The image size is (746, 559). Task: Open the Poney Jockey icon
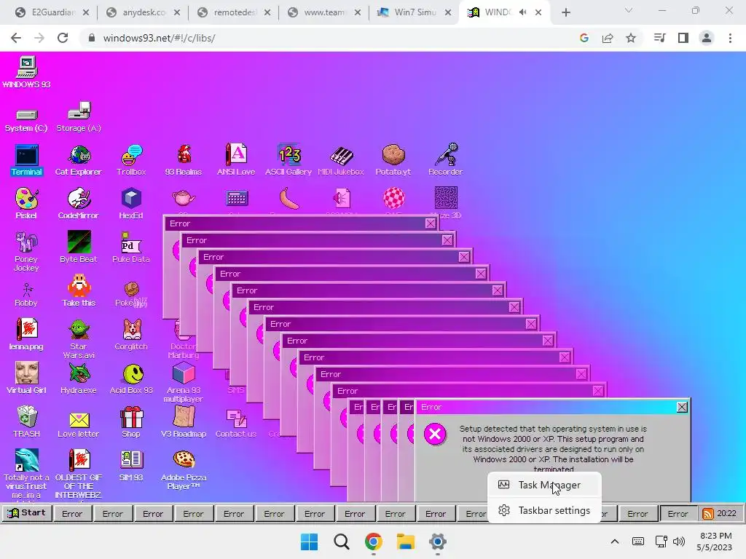click(x=26, y=251)
